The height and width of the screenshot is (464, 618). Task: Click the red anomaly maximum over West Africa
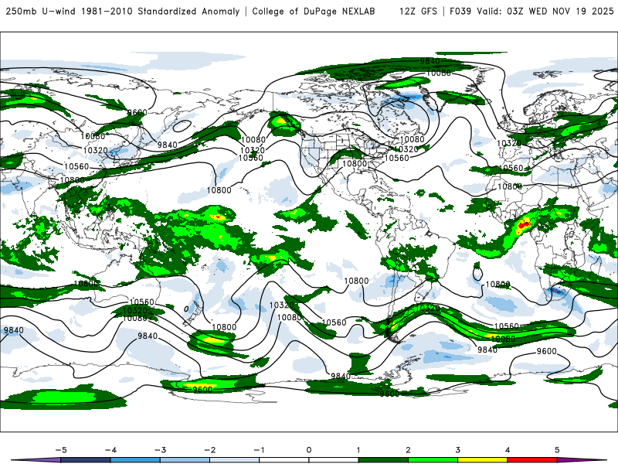pos(525,225)
